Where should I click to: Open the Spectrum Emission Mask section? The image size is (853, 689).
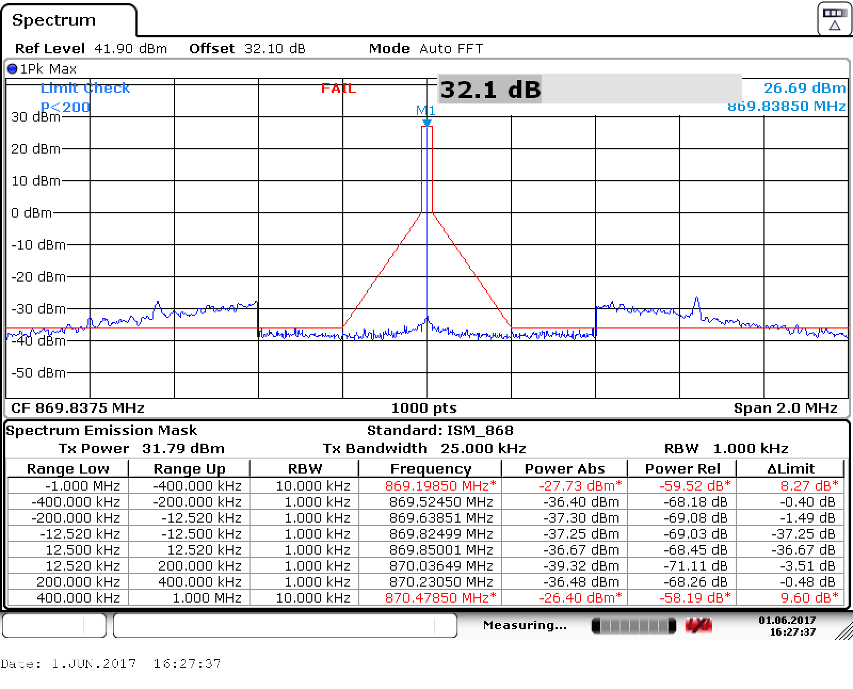tap(101, 430)
